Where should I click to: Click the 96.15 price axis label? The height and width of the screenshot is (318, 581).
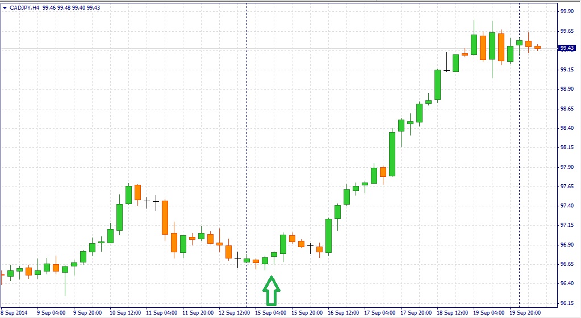567,303
